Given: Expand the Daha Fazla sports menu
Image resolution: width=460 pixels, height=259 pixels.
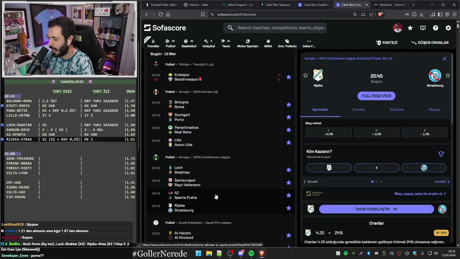Looking at the screenshot, I should [309, 43].
